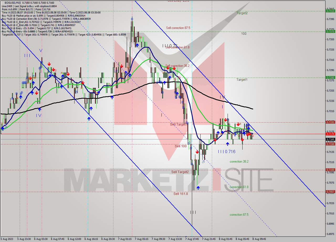Click the 0.7335 price axis value
This screenshot has height=242, width=336.
330,49
